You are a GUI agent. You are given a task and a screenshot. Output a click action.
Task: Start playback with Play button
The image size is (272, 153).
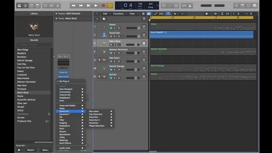(x=96, y=6)
